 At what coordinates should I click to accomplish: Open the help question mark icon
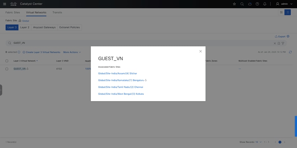(257, 4)
